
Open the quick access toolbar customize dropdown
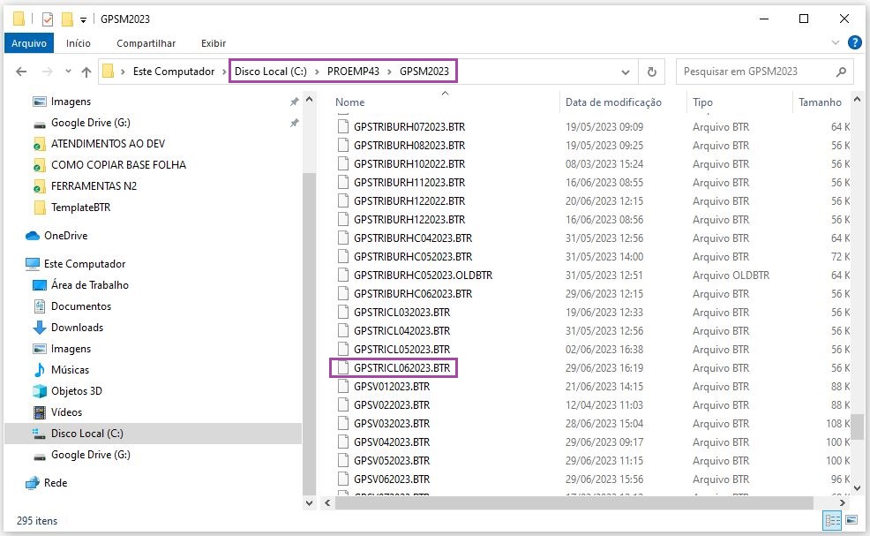tap(84, 19)
